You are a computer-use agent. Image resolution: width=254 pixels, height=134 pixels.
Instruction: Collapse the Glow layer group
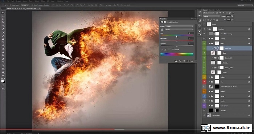click(209, 43)
